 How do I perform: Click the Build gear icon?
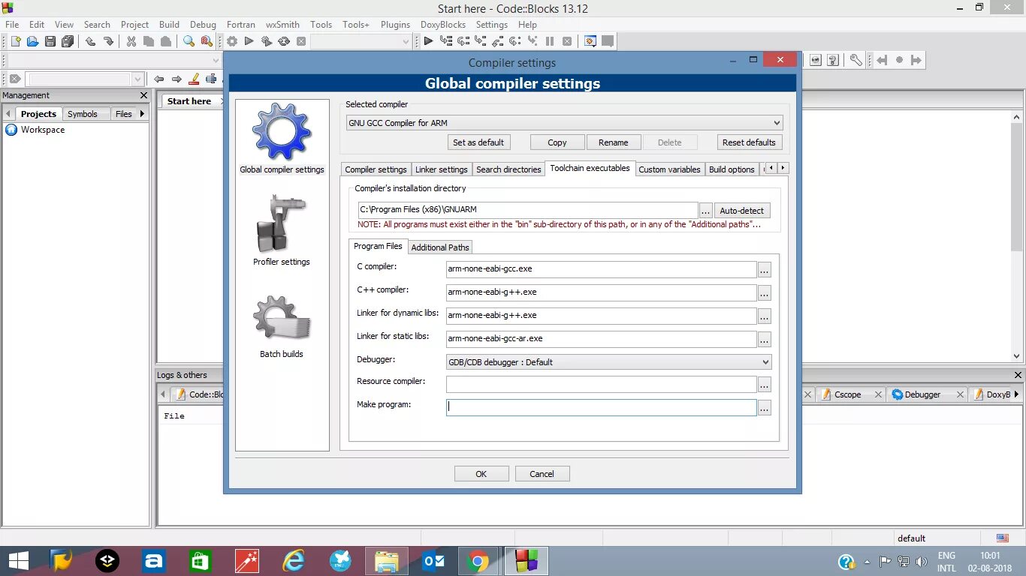(x=232, y=42)
